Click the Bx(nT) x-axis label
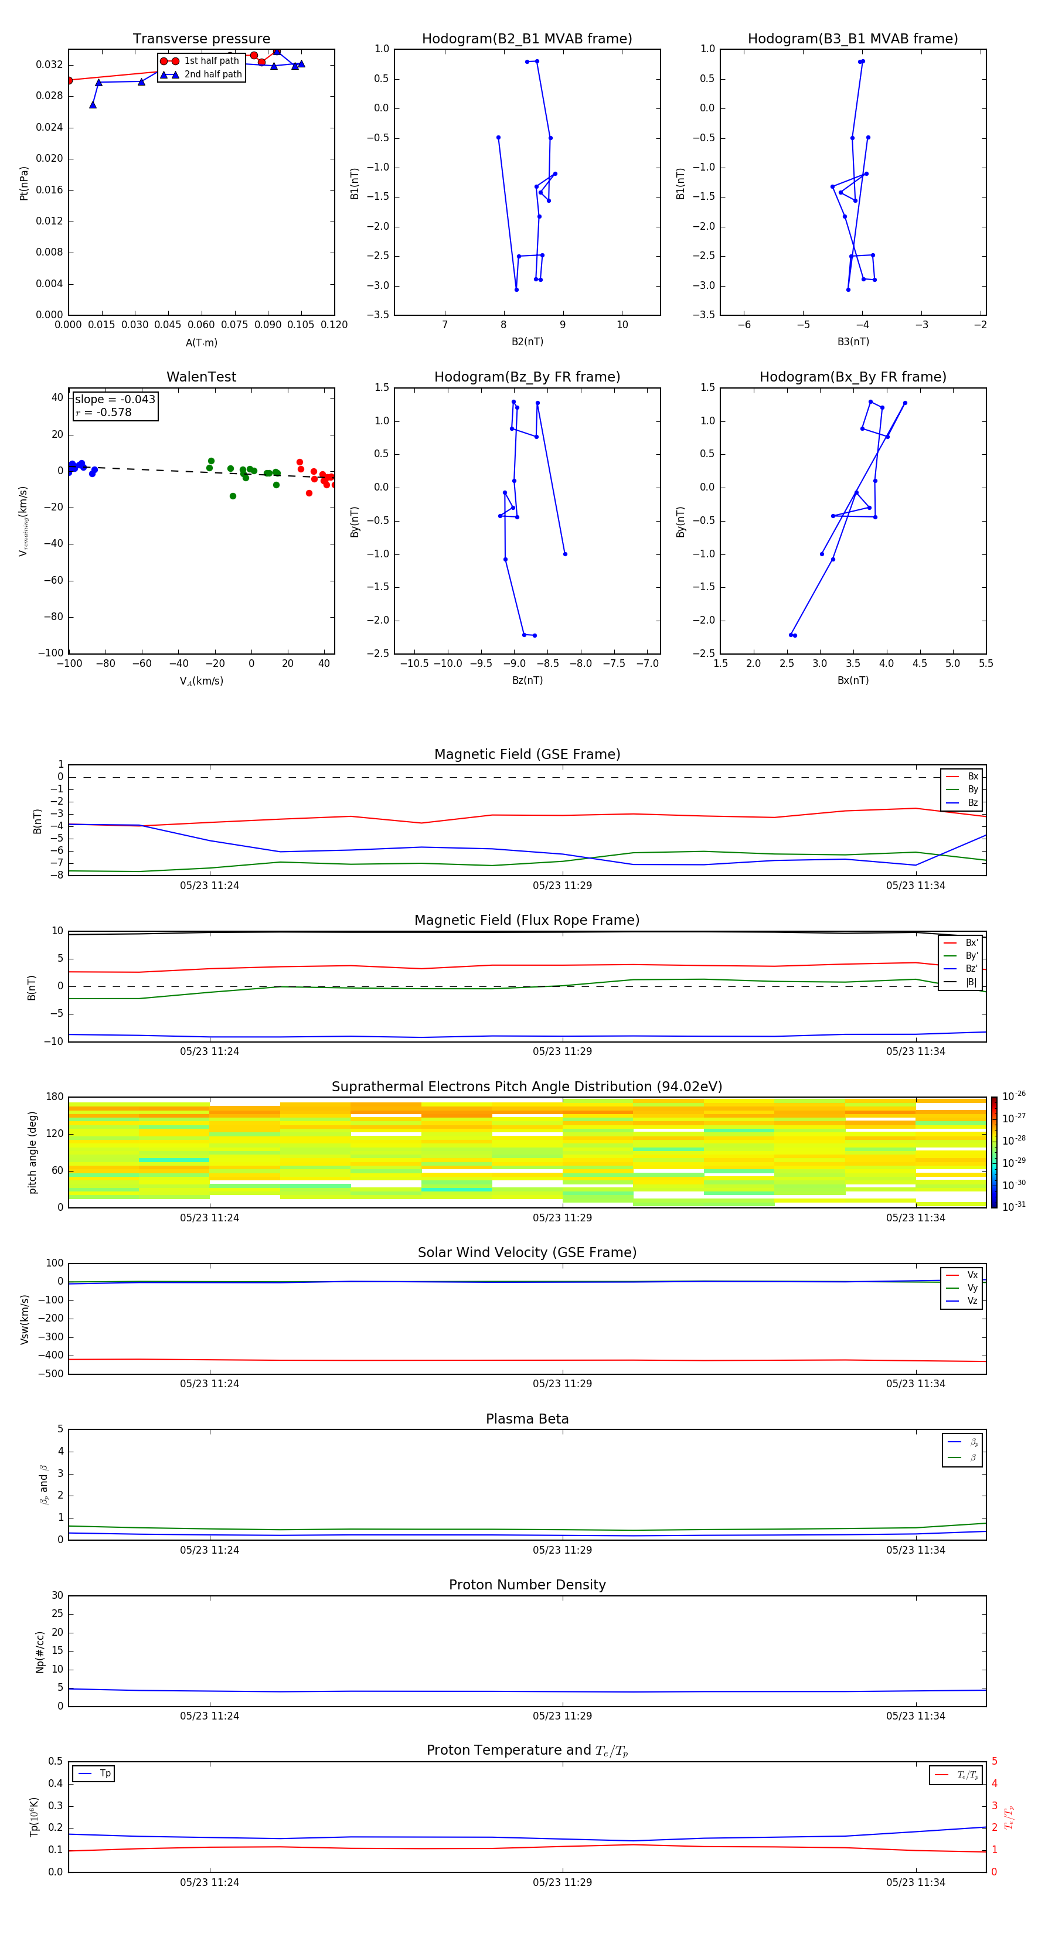The image size is (1055, 1934). [x=853, y=680]
